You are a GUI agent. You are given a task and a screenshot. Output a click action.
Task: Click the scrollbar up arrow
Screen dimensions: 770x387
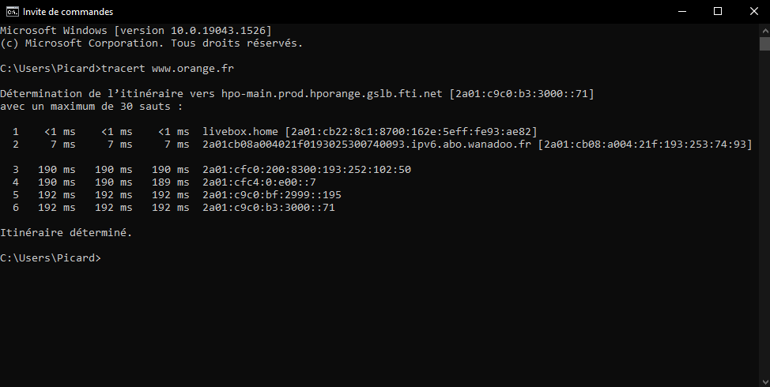[x=764, y=30]
